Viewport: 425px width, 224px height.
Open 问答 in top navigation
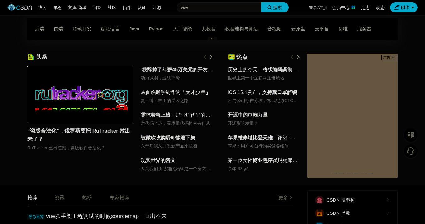97,7
